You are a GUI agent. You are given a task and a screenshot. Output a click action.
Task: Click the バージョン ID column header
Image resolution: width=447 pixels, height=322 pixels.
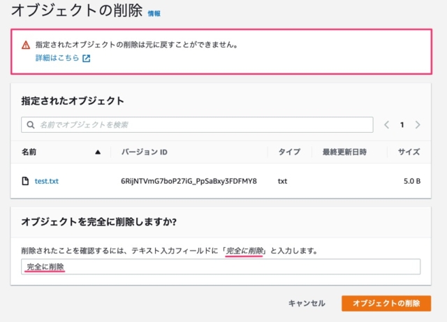(x=145, y=152)
